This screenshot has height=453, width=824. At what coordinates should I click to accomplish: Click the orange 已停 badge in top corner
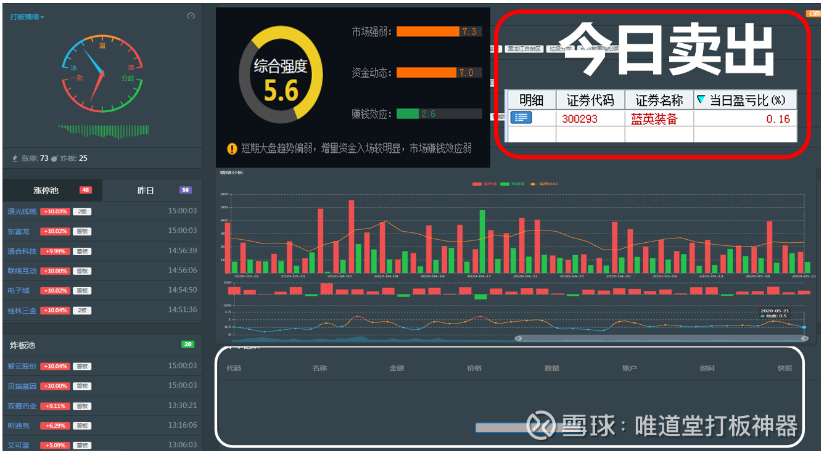coord(814,13)
